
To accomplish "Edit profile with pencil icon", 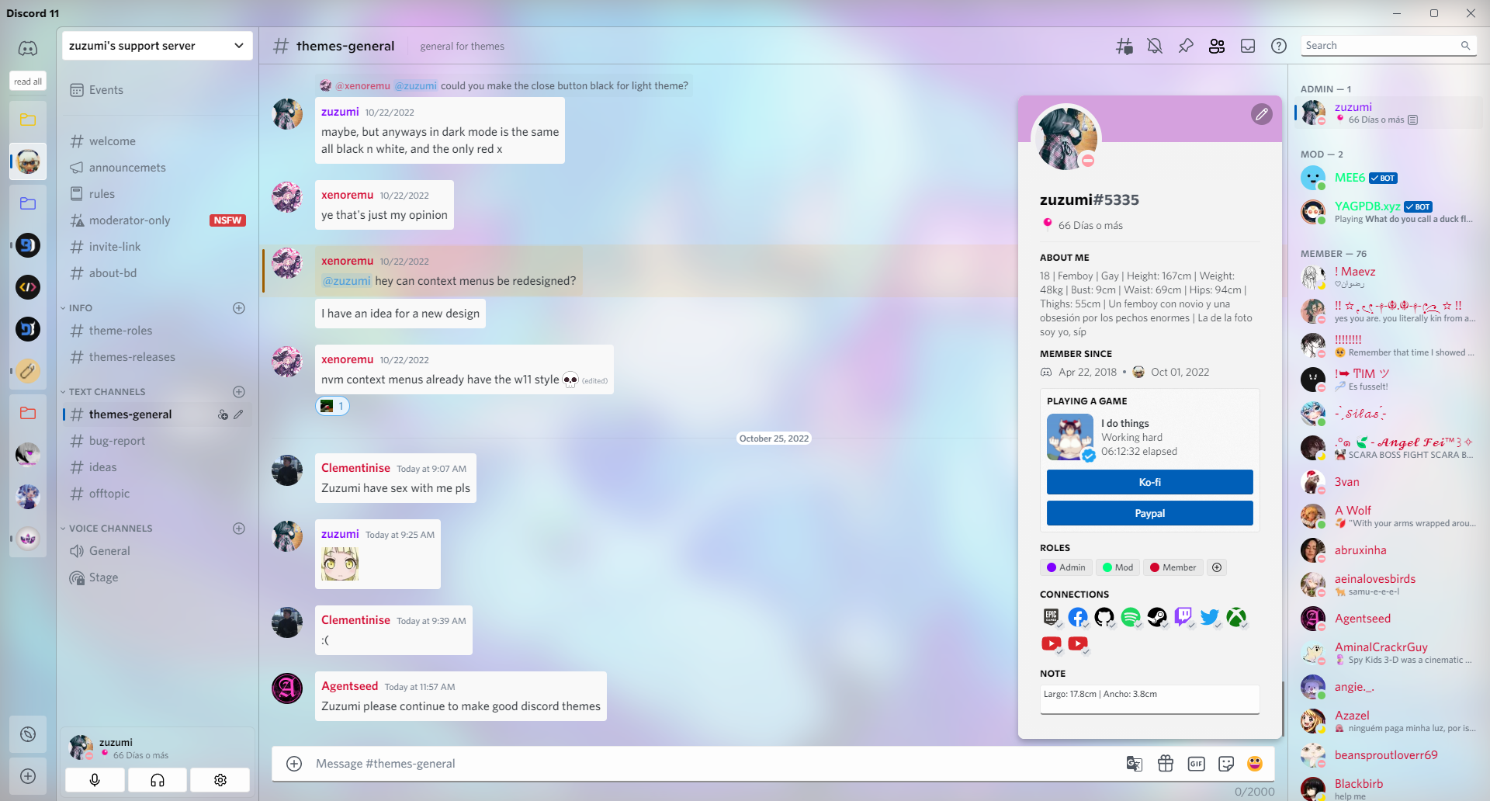I will [1261, 115].
